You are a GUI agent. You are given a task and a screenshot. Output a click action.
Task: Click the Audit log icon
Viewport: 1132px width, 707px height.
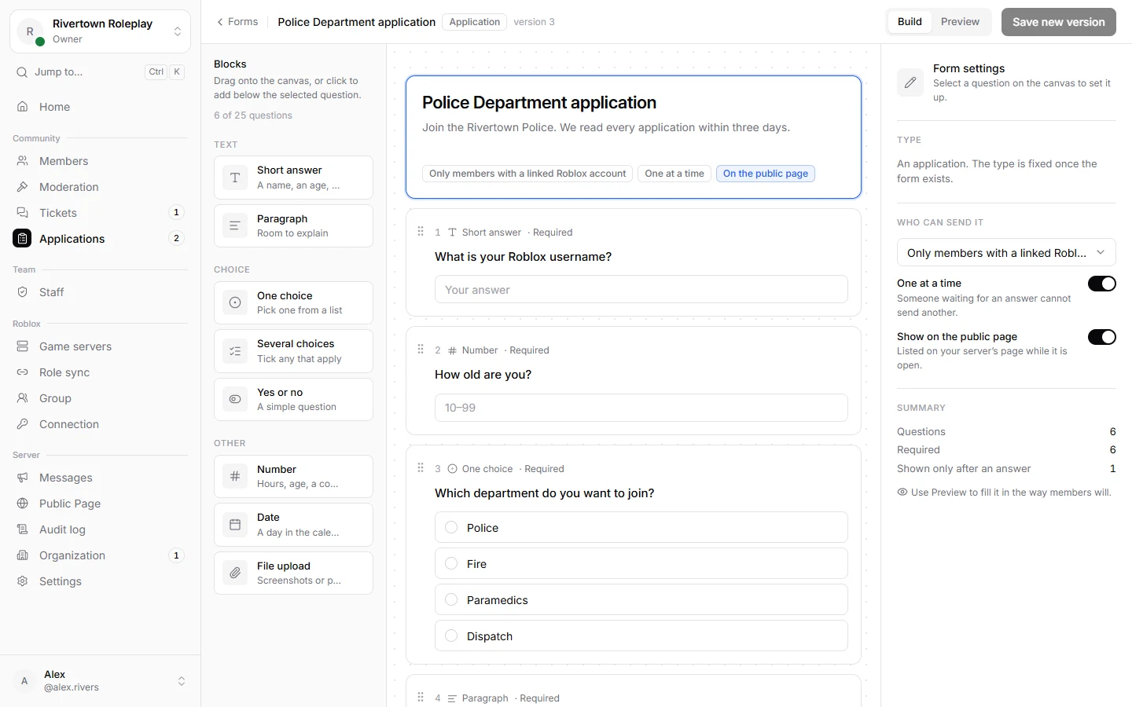[x=23, y=529]
